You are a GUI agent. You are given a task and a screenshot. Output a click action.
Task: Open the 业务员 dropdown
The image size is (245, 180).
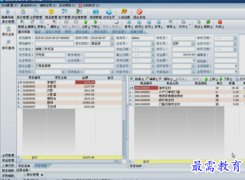(x=153, y=44)
